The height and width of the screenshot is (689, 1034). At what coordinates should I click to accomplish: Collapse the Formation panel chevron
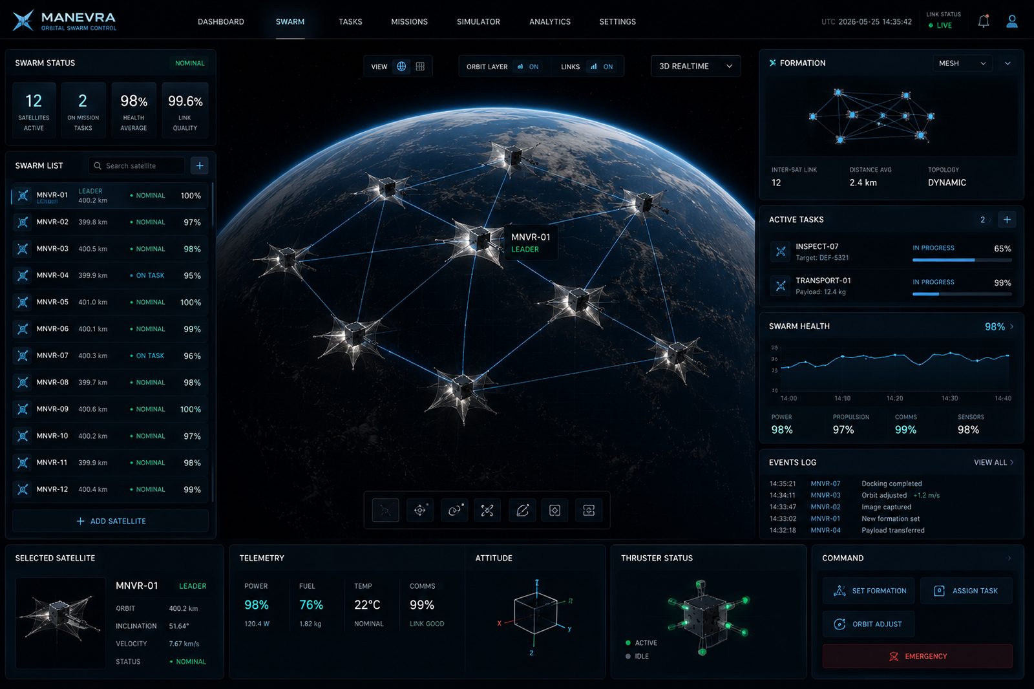coord(1008,63)
